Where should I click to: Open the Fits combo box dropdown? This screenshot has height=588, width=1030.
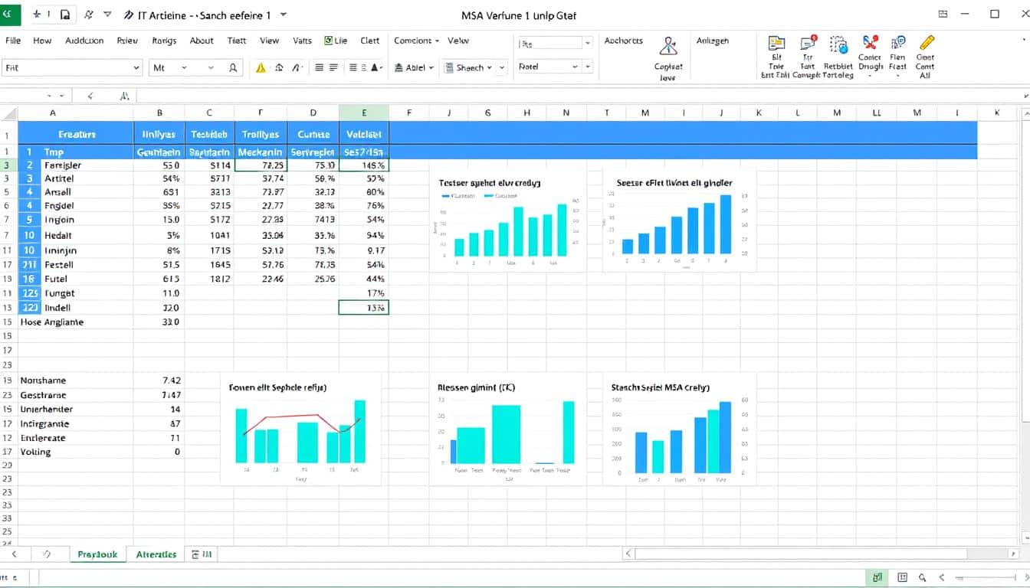(x=588, y=44)
